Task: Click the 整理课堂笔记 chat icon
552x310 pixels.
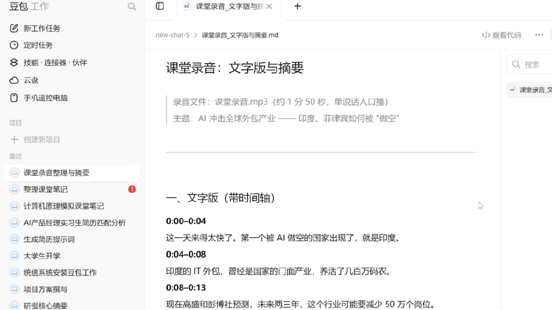Action: [14, 189]
